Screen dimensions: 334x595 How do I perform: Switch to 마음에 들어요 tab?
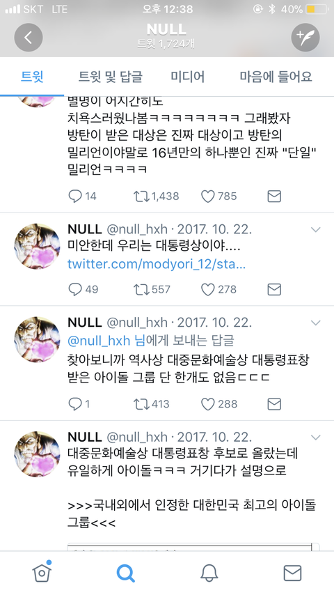pos(276,77)
